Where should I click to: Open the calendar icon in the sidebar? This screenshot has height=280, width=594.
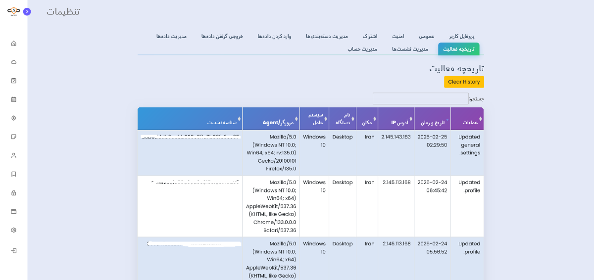(x=14, y=99)
